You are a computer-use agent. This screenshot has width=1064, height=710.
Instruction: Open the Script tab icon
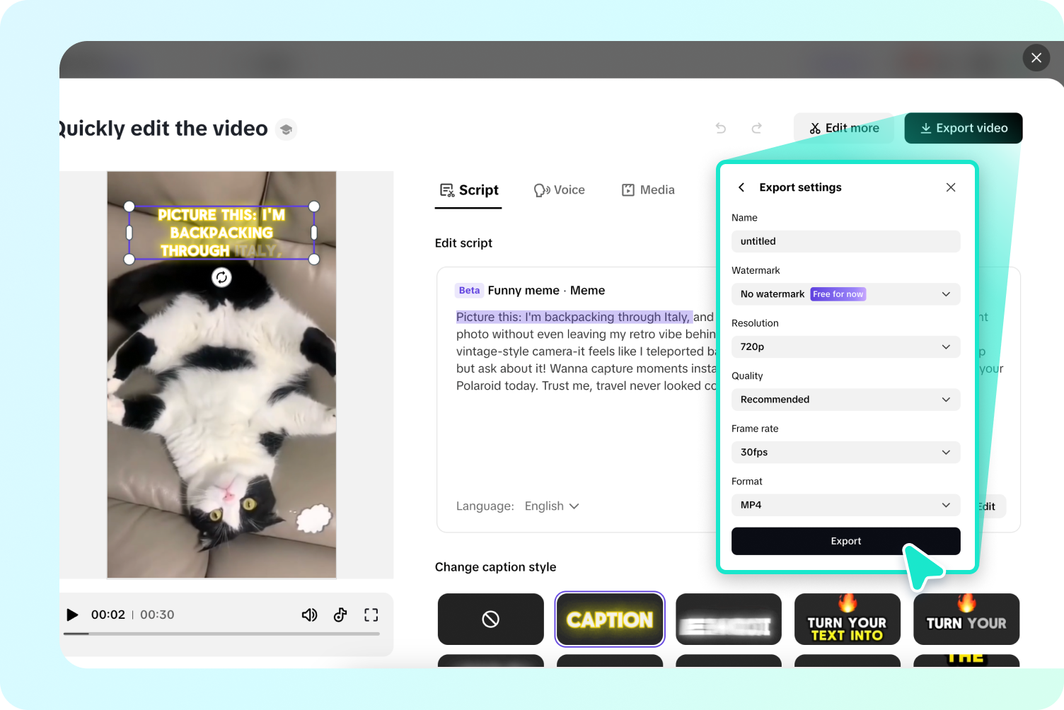[446, 190]
